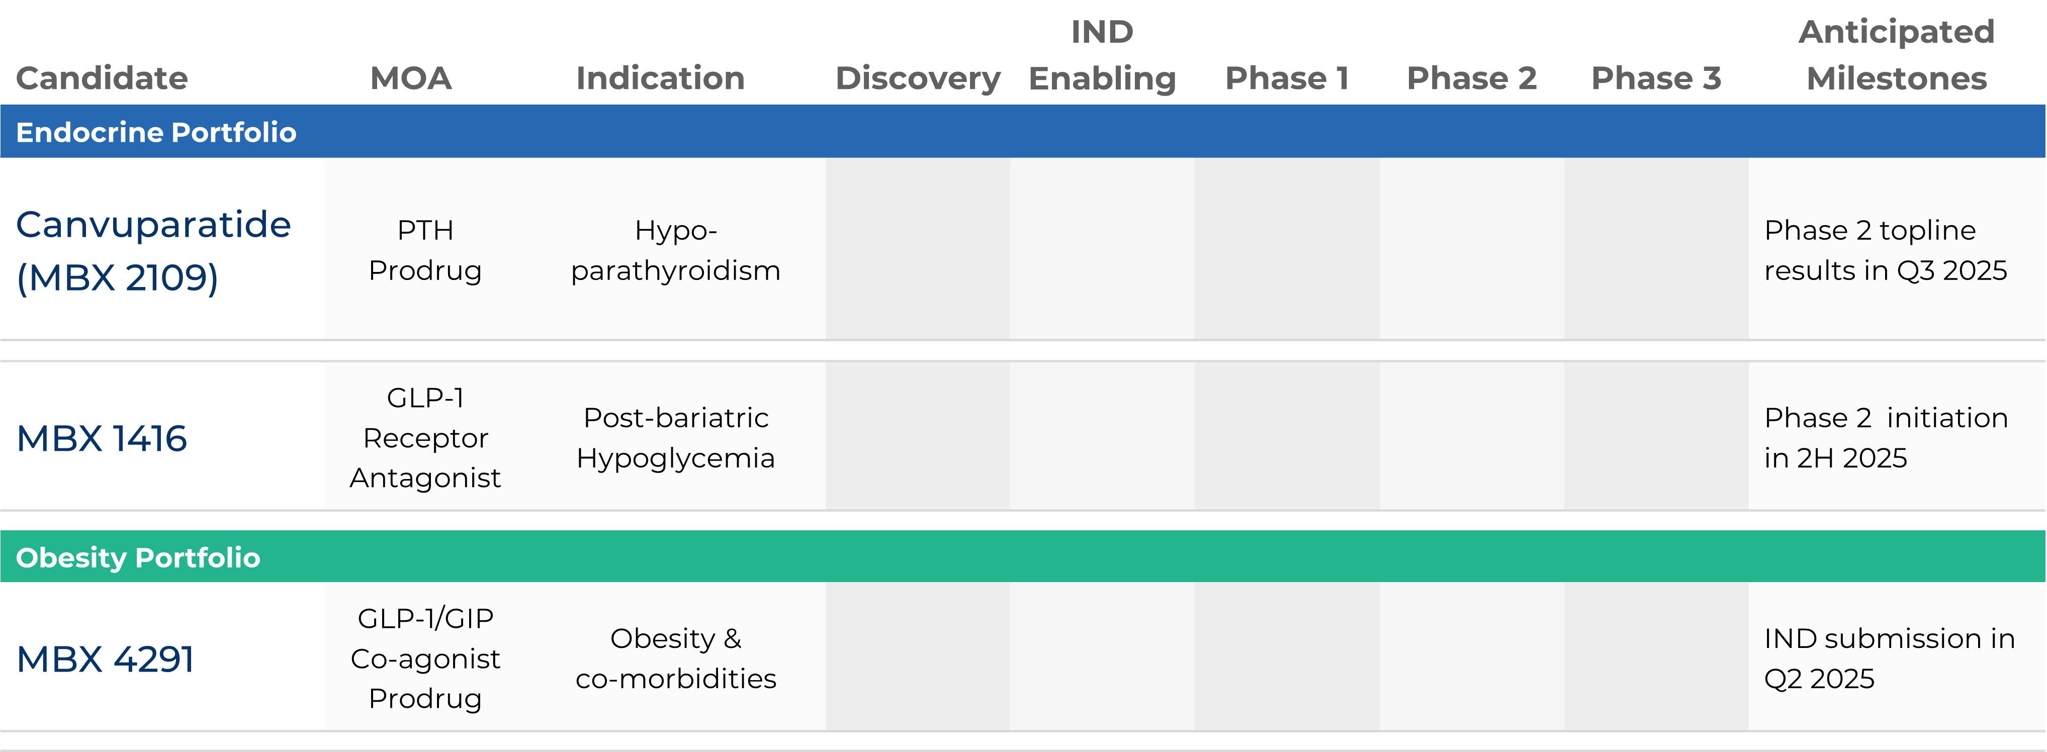Select the Hypoparathyroidism indication text
The width and height of the screenshot is (2047, 752).
click(675, 250)
